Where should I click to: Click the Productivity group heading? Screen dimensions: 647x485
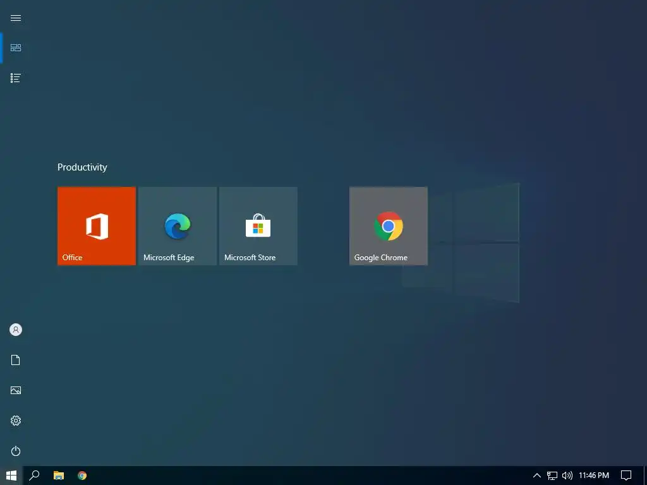pos(82,167)
